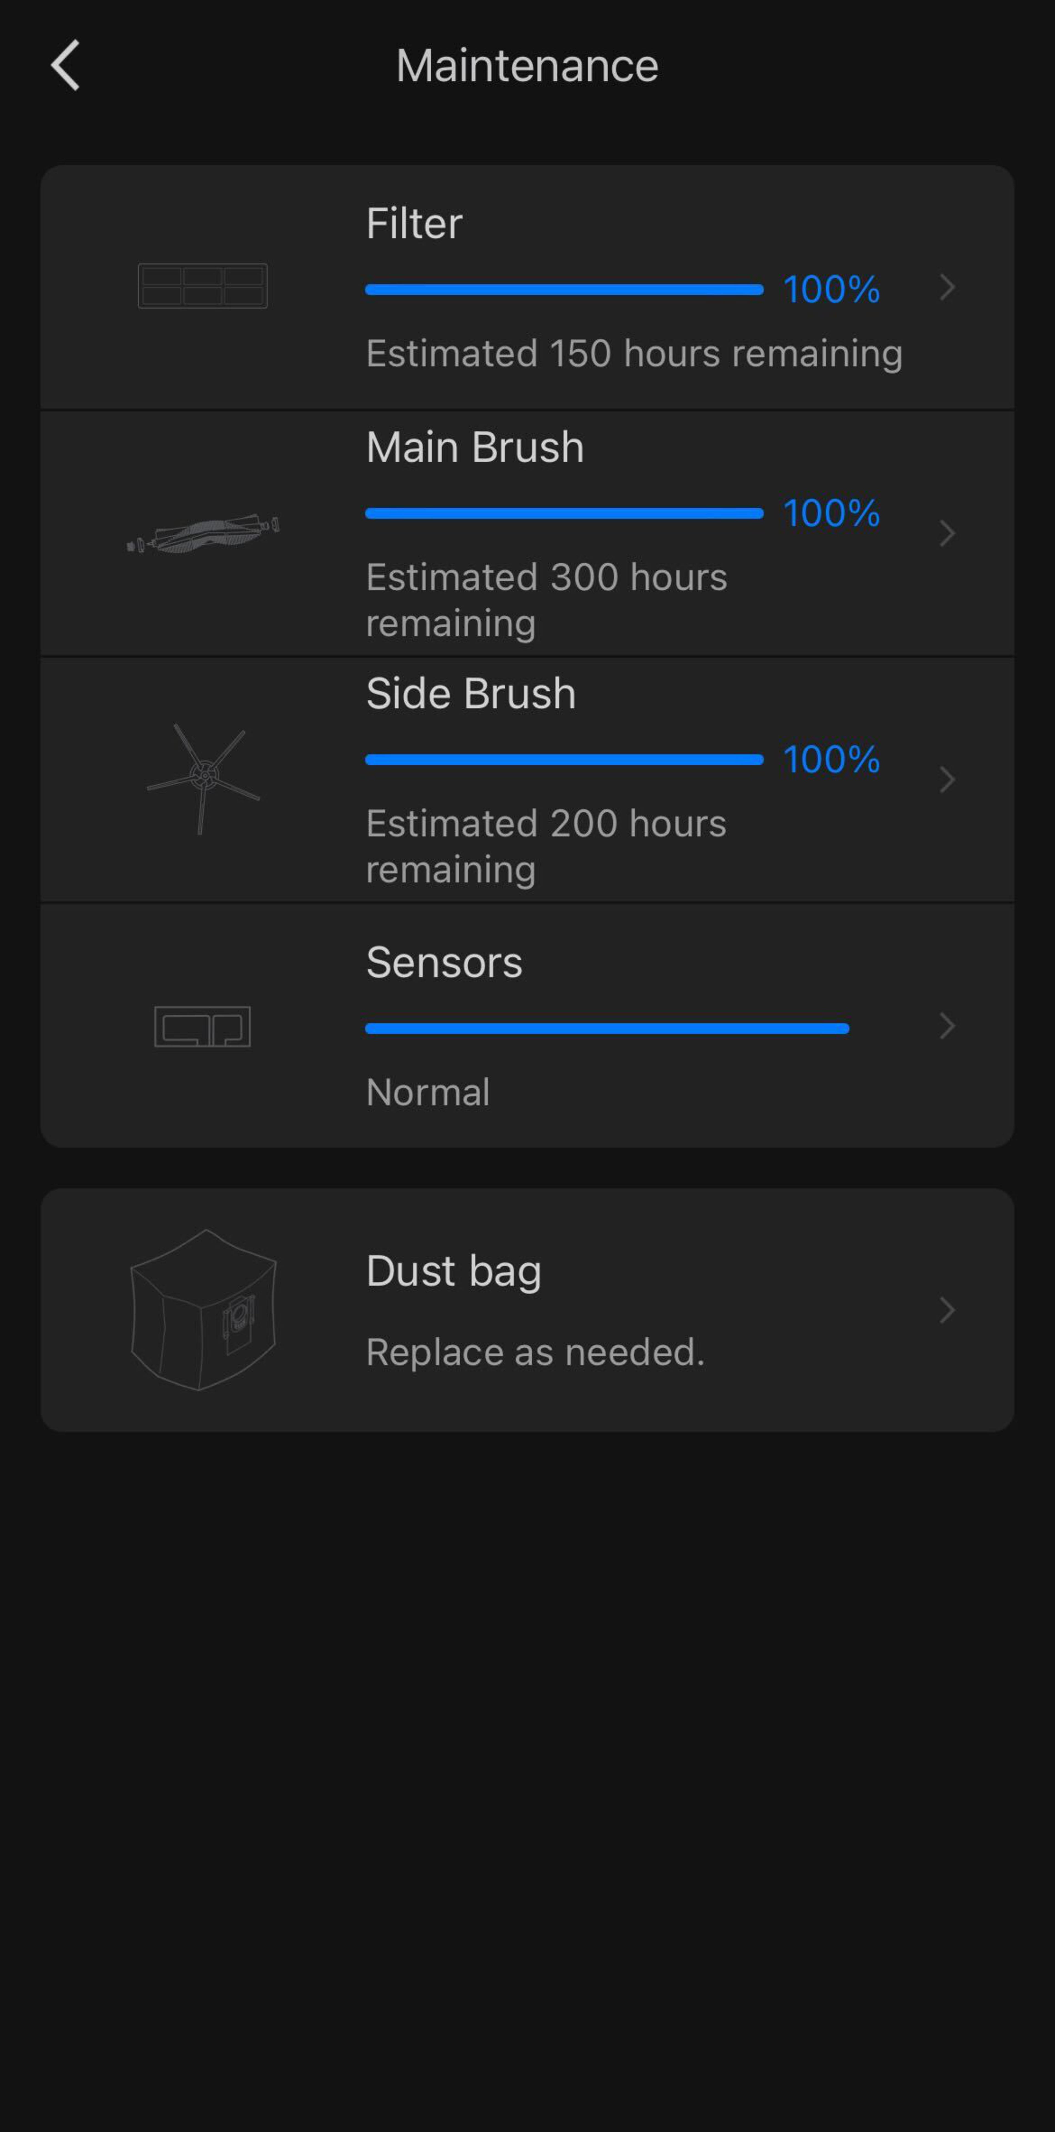Tap the back arrow icon
1055x2132 pixels.
pyautogui.click(x=65, y=65)
